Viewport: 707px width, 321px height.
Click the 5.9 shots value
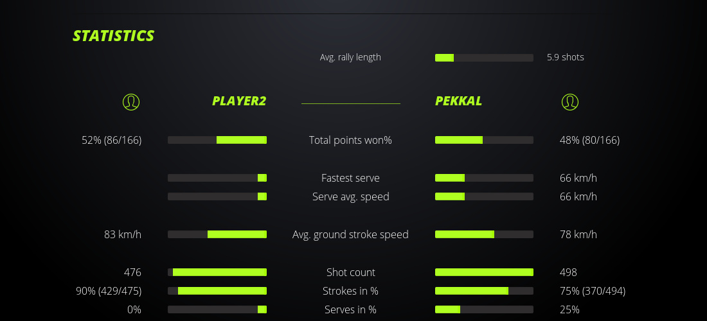click(x=566, y=57)
